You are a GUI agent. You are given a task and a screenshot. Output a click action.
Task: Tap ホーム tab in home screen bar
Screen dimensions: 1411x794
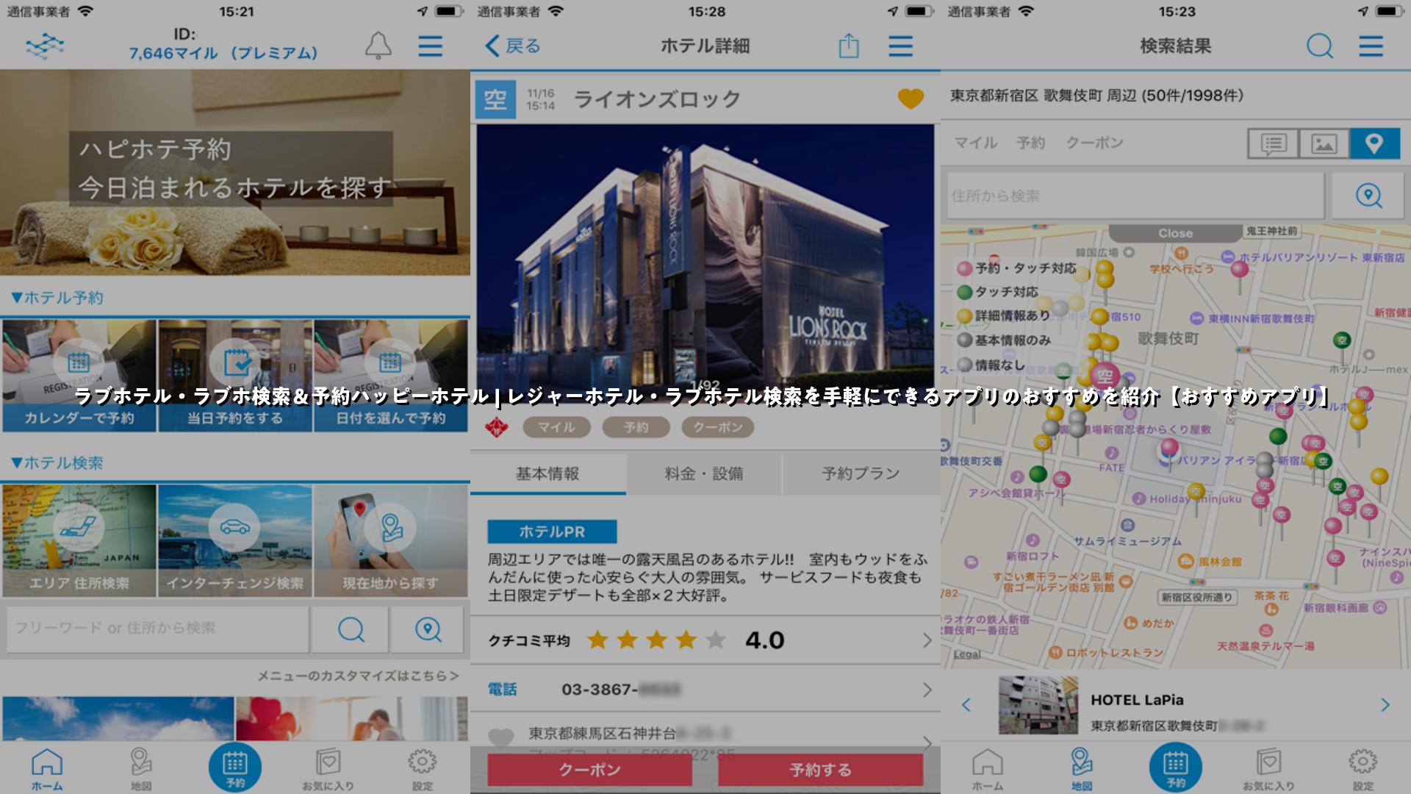click(x=47, y=770)
